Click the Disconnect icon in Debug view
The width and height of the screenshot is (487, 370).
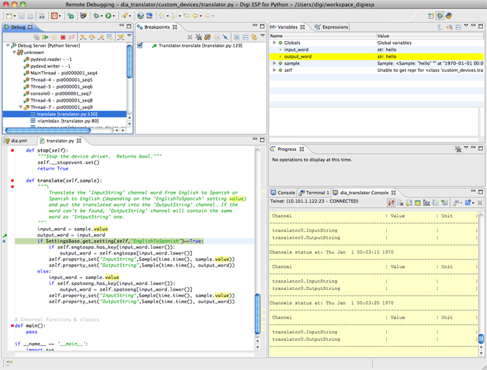coord(72,38)
